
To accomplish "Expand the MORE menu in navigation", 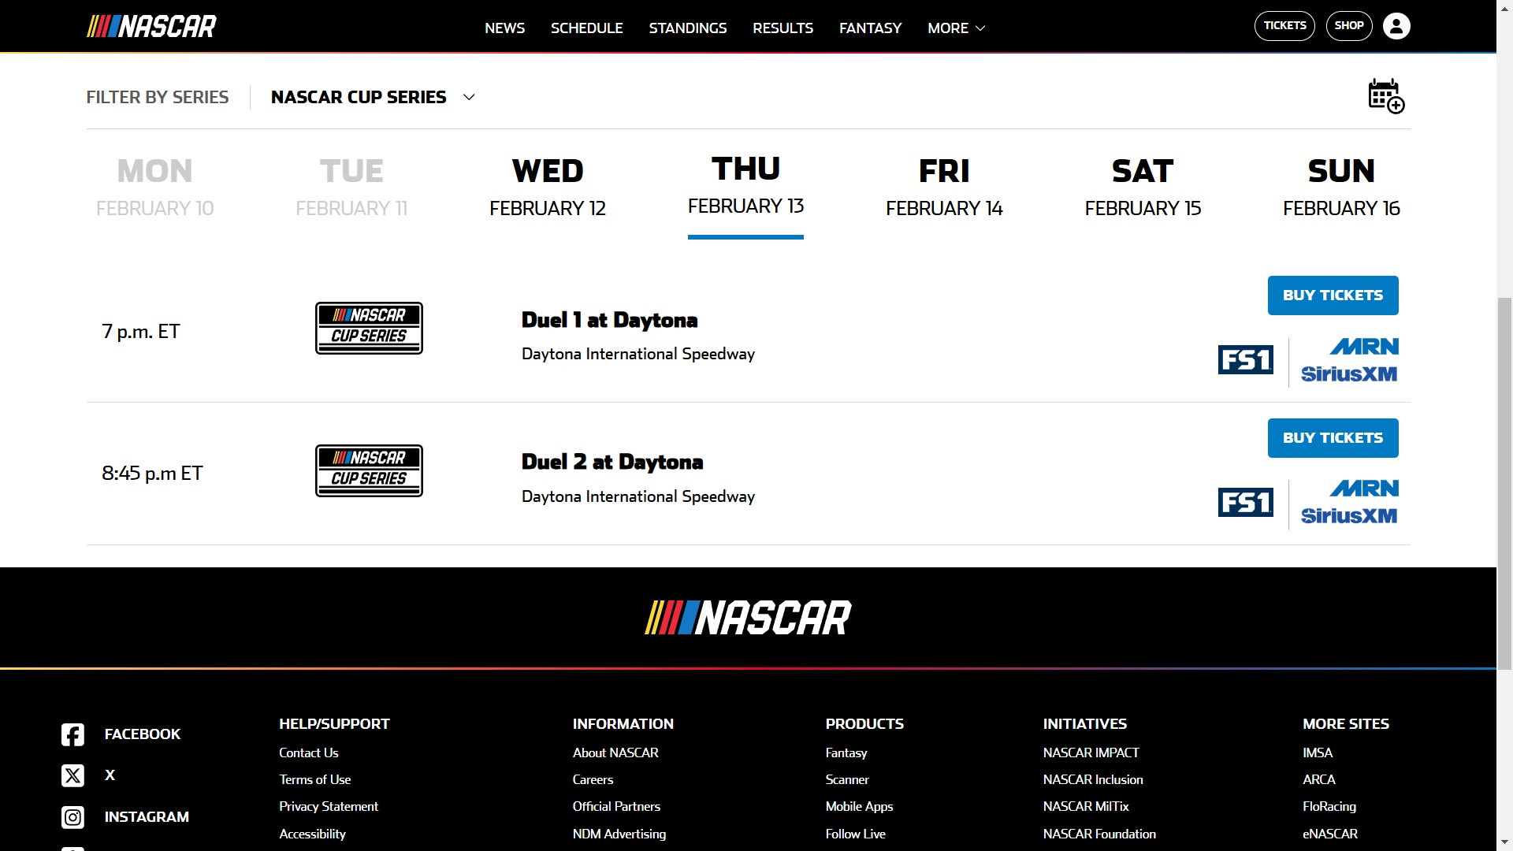I will 956,28.
